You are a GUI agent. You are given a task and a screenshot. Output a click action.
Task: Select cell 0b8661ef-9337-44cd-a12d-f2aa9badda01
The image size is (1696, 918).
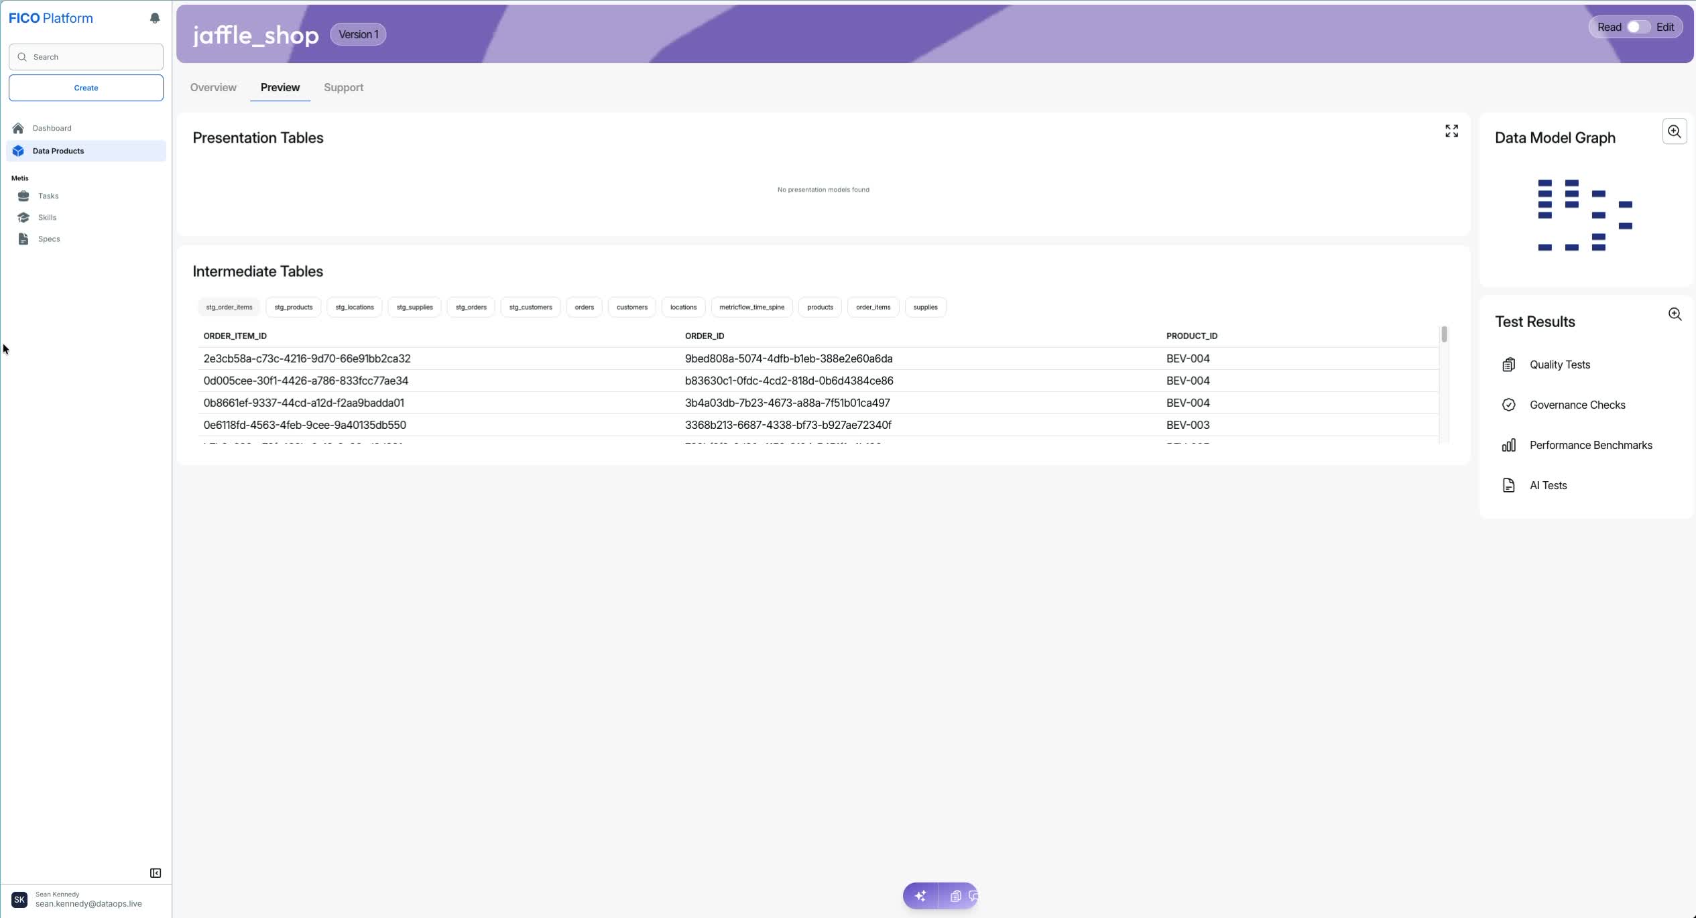pos(304,403)
